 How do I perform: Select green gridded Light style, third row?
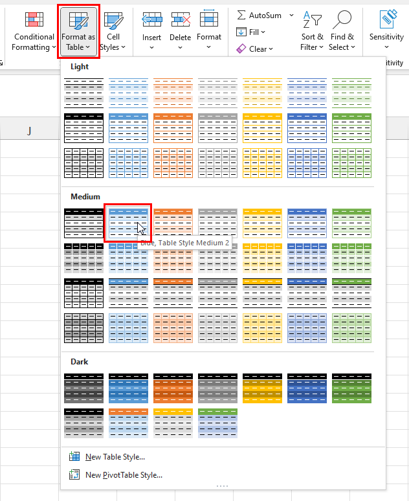(x=352, y=163)
